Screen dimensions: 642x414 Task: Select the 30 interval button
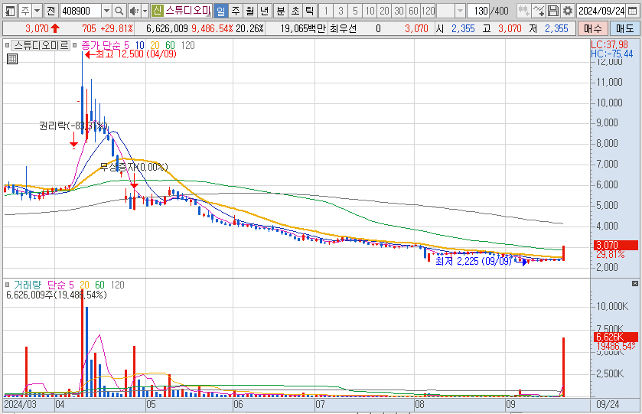(x=399, y=11)
